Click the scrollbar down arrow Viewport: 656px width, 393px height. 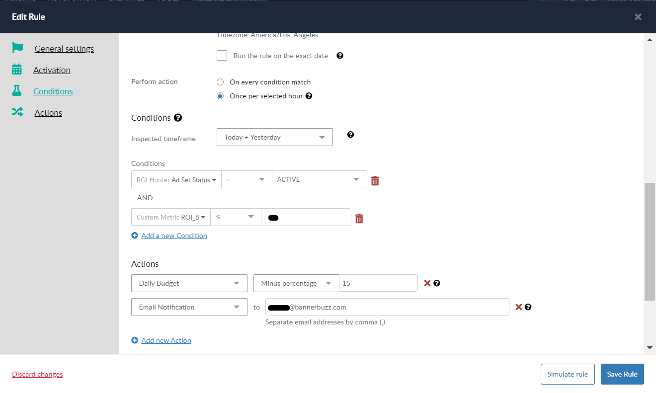coord(650,347)
